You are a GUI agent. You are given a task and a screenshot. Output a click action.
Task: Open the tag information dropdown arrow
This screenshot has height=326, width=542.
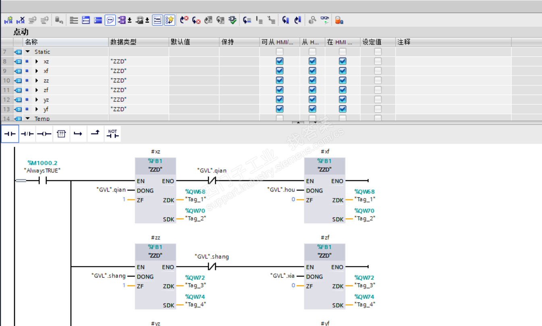pyautogui.click(x=147, y=20)
